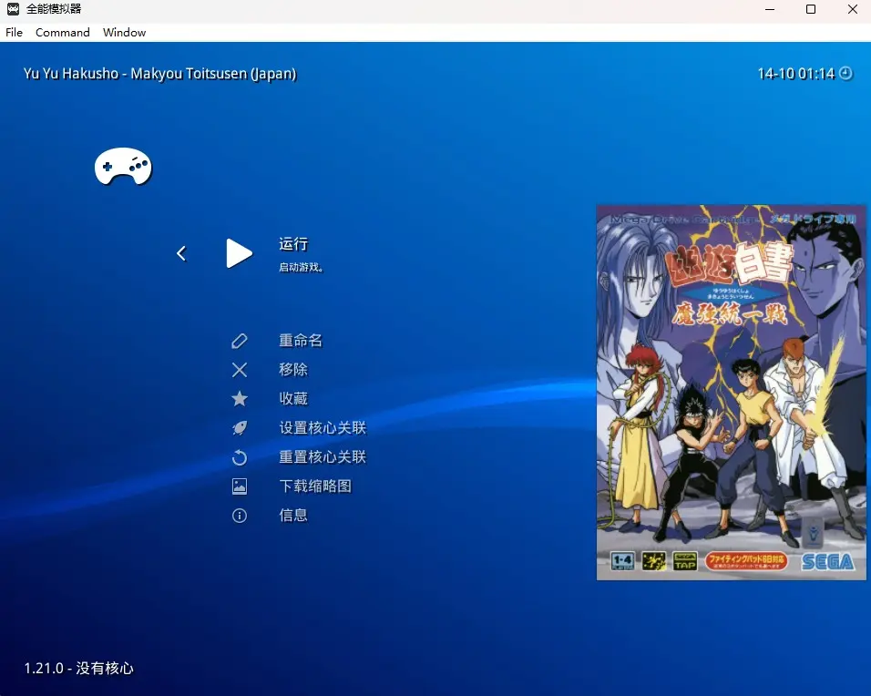The height and width of the screenshot is (696, 871).
Task: Click the pencil rename icon
Action: pyautogui.click(x=240, y=341)
